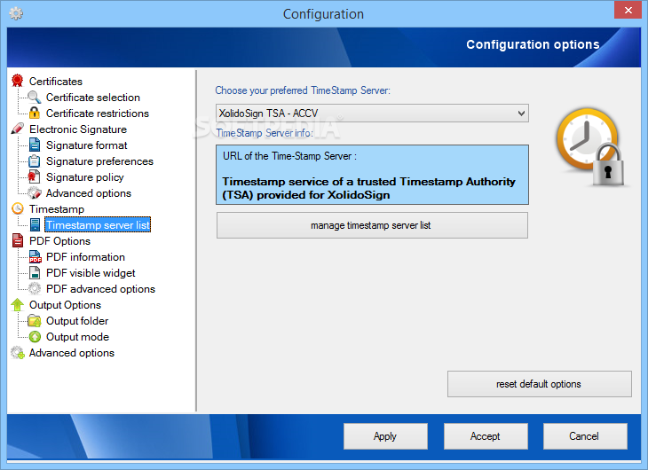Viewport: 648px width, 470px height.
Task: Select Timestamp server list entry
Action: (98, 224)
